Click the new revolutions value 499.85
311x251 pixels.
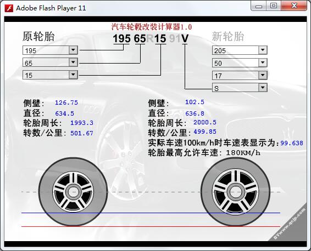click(205, 132)
